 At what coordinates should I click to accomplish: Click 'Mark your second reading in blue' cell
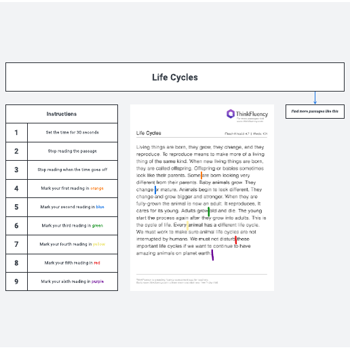click(73, 207)
